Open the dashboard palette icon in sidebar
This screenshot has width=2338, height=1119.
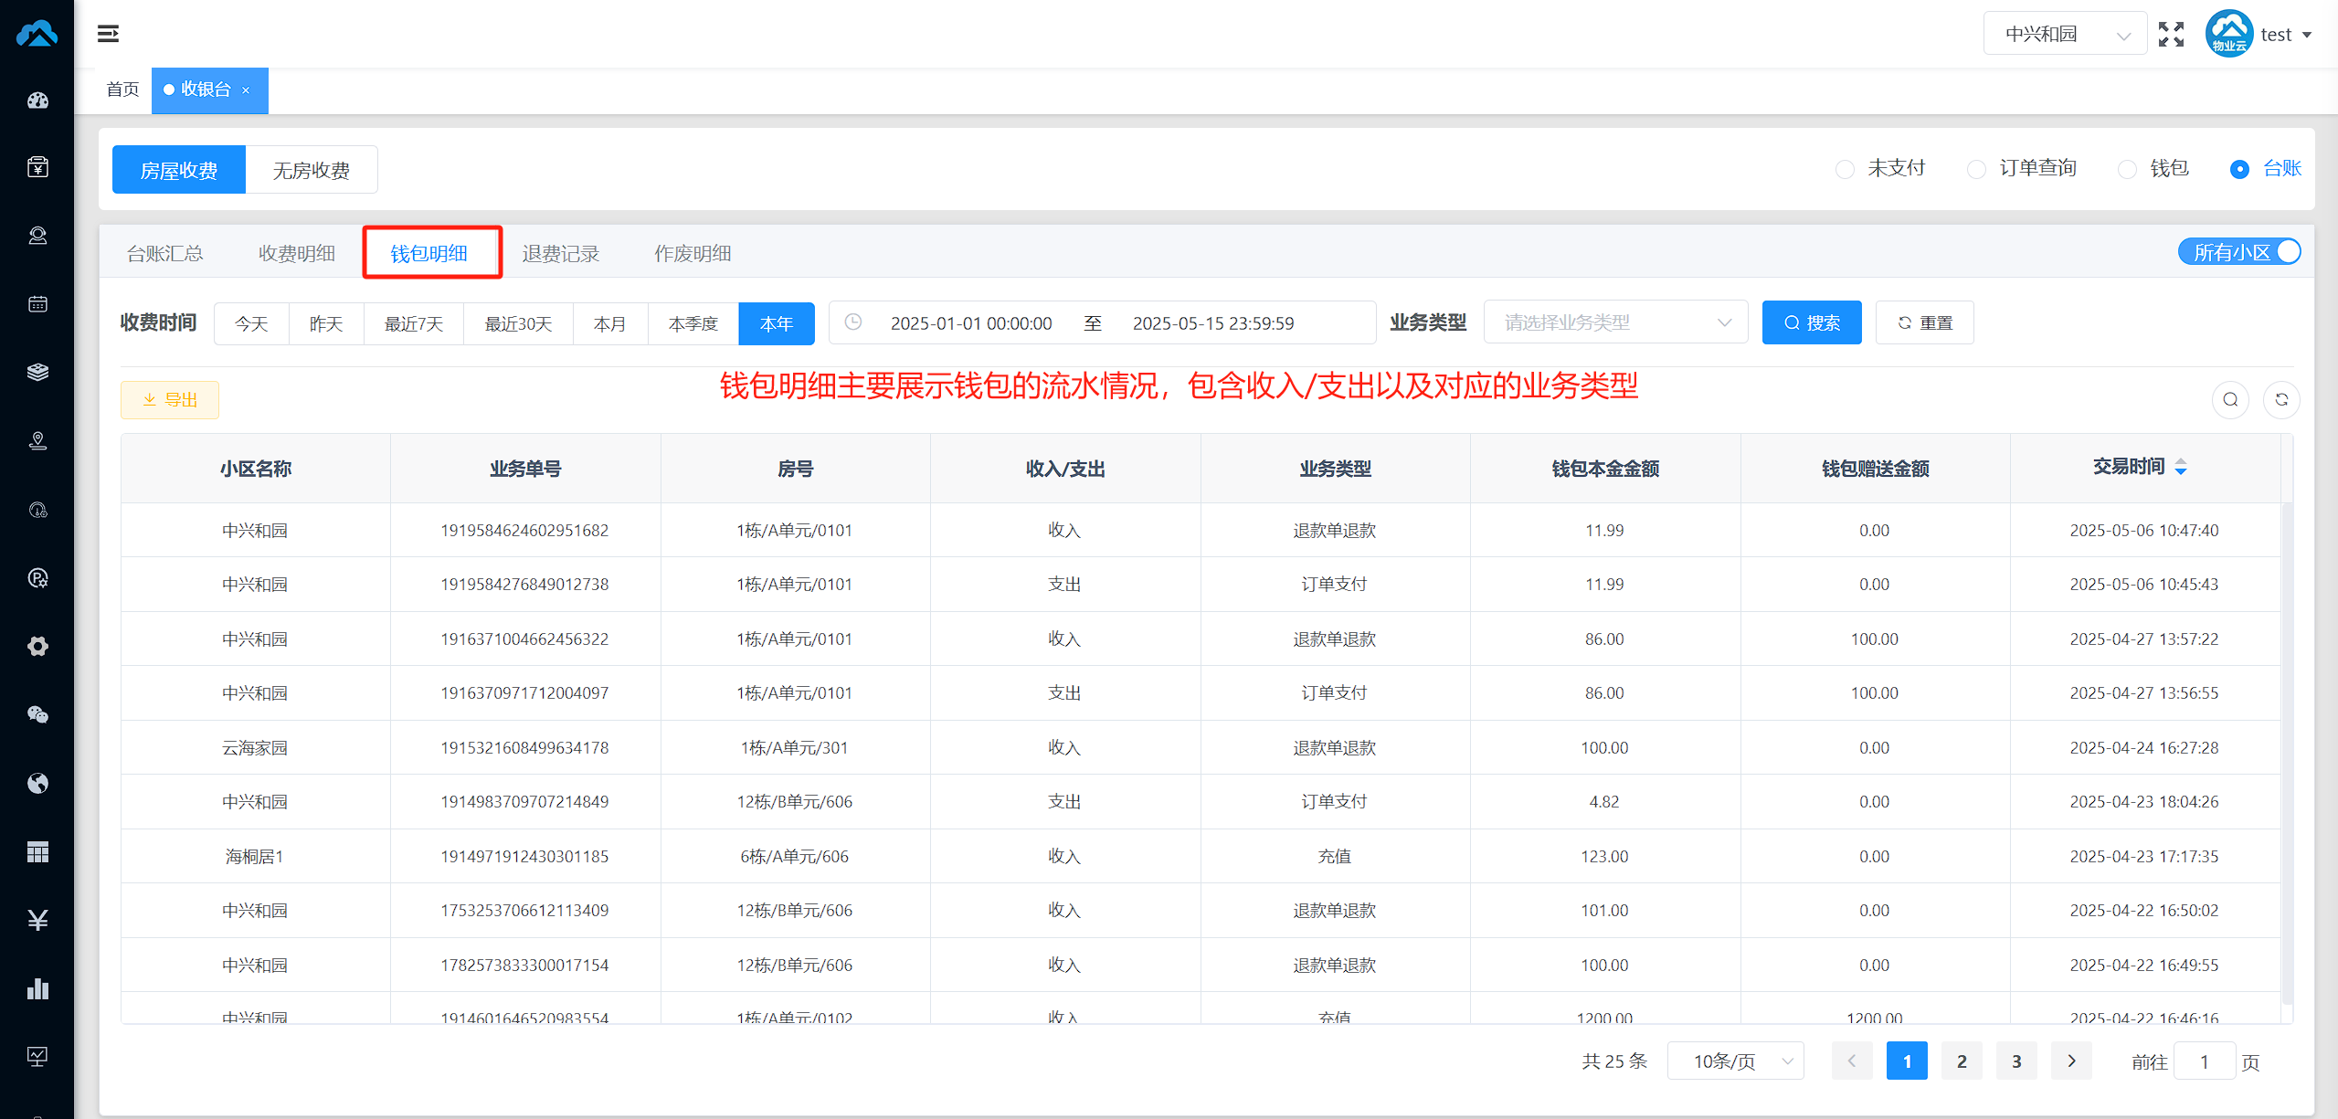click(37, 100)
